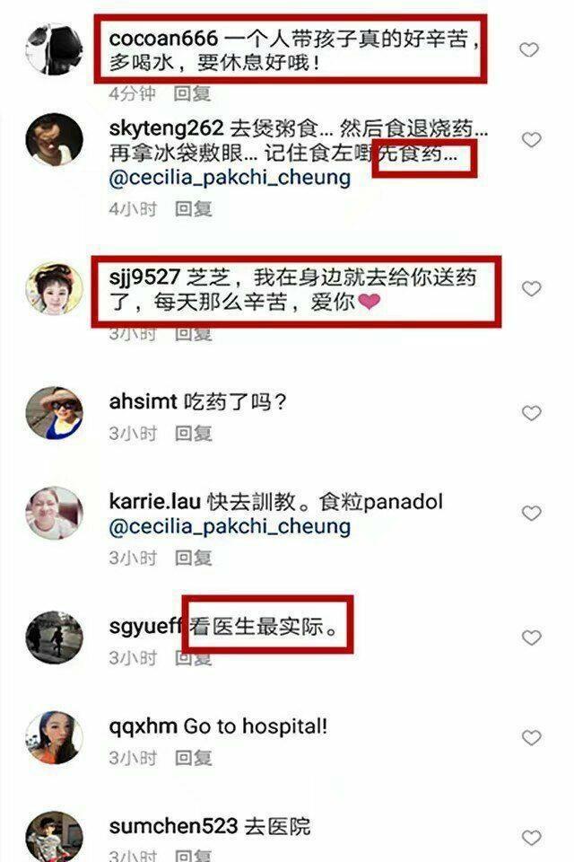Heart sumchen523's comment
Screen dimensions: 574x862
531,837
